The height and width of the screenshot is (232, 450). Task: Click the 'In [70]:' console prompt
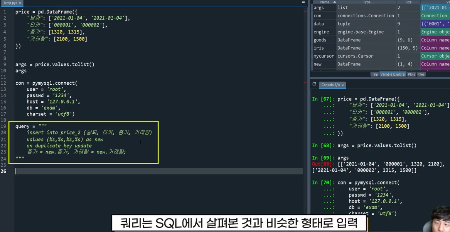324,182
